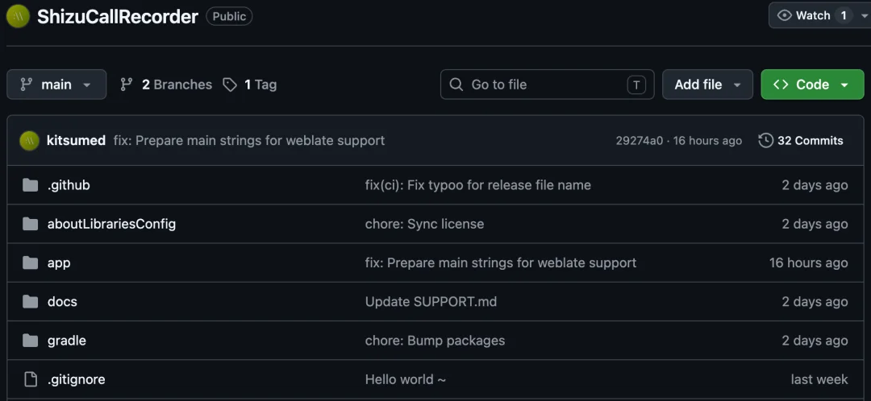Click the T keyboard shortcut hint
Image resolution: width=871 pixels, height=401 pixels.
636,85
